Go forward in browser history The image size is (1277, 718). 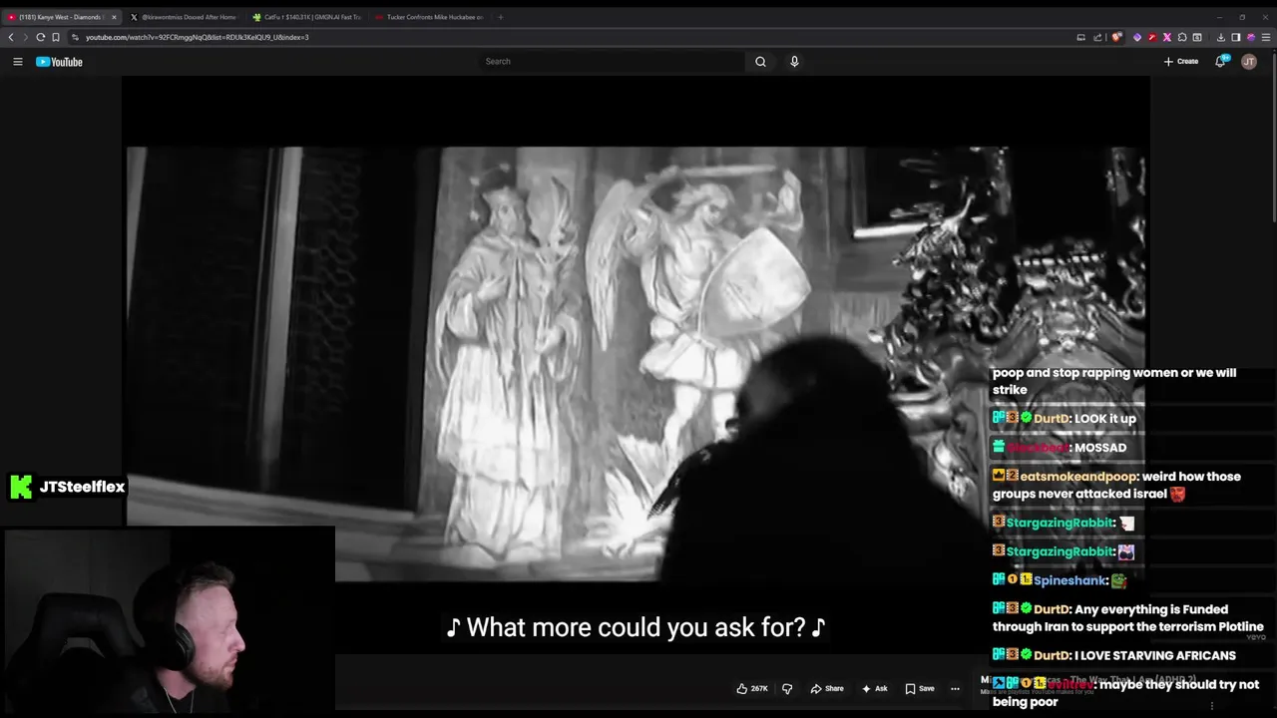tap(25, 37)
